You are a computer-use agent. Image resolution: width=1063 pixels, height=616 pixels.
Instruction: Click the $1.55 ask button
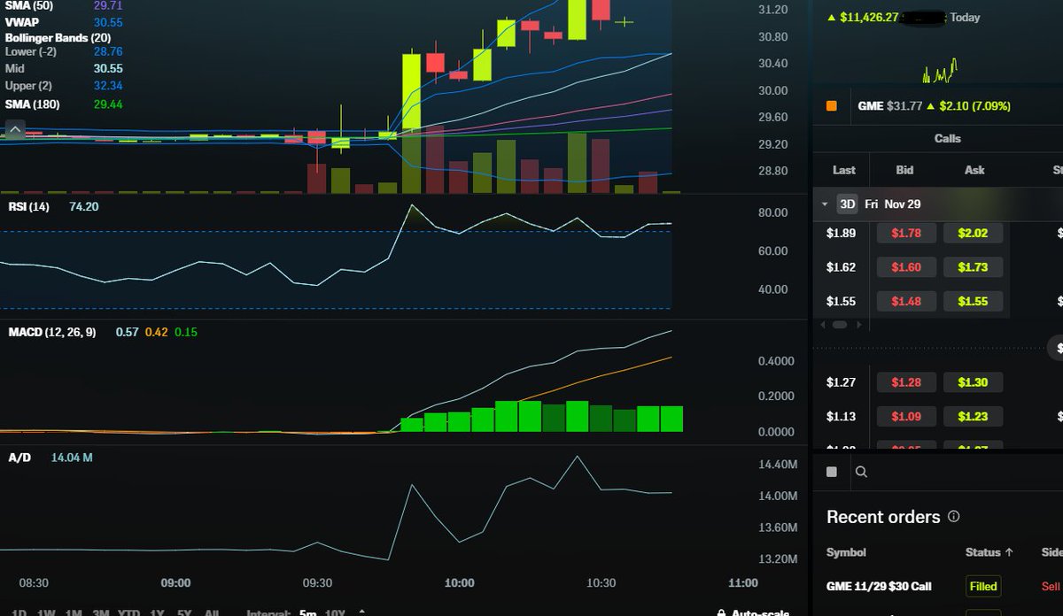(x=973, y=302)
